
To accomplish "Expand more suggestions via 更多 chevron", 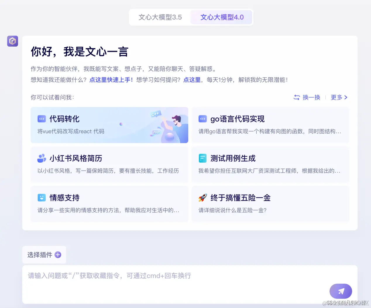I will 339,97.
